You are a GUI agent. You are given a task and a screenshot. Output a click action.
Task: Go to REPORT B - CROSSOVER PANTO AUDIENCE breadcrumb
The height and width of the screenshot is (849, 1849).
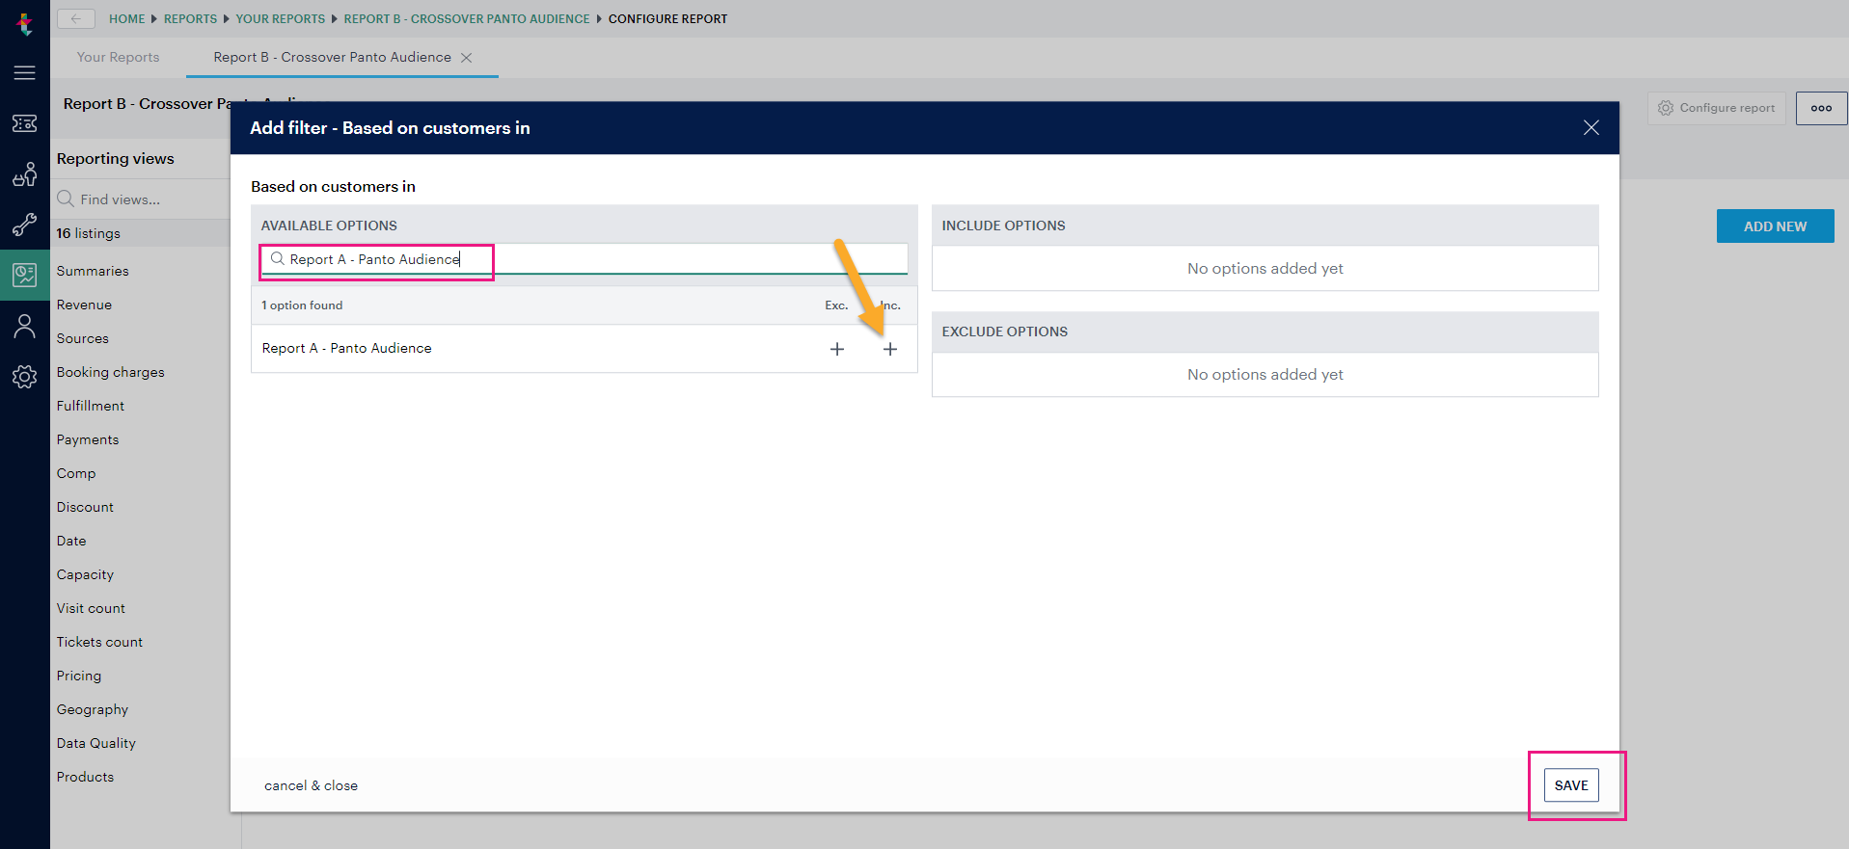pos(467,19)
